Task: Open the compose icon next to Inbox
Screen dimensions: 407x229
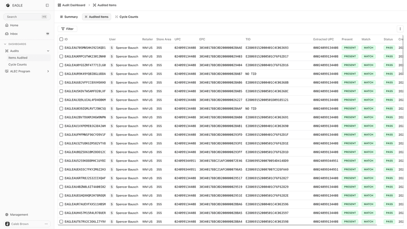Action: [47, 34]
